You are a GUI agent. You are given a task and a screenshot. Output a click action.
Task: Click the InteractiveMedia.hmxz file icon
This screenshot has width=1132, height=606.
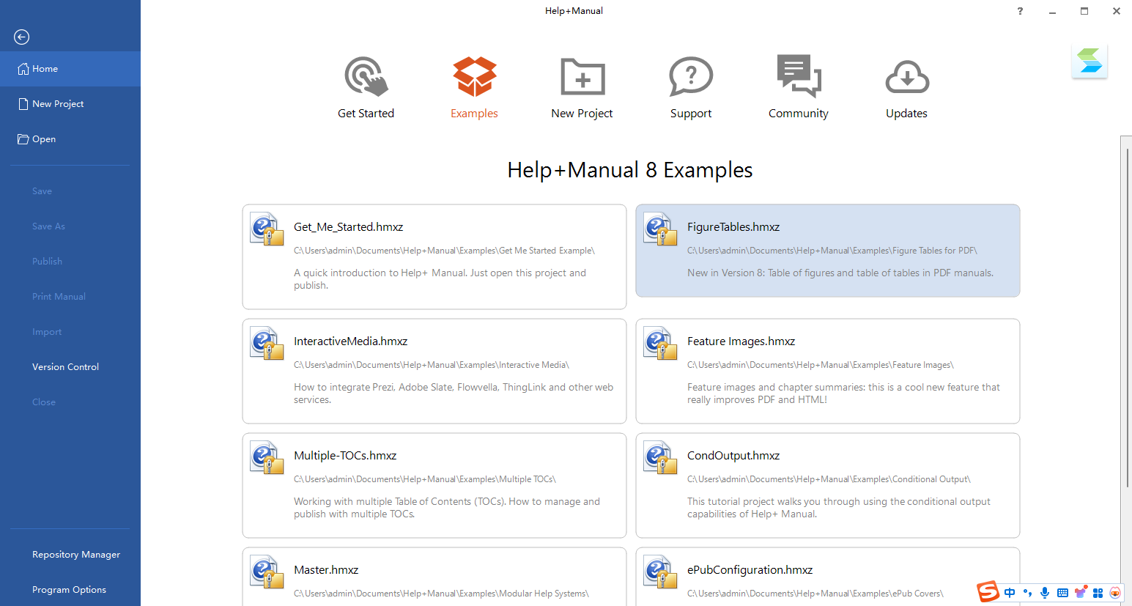coord(267,343)
